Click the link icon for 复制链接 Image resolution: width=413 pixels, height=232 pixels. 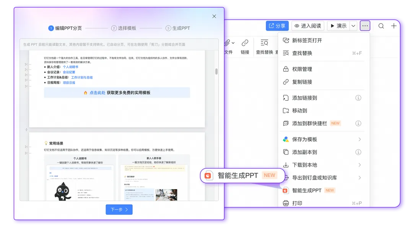(286, 82)
